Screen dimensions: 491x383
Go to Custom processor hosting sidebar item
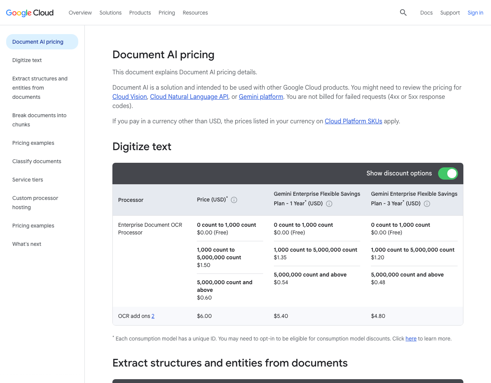pyautogui.click(x=35, y=203)
